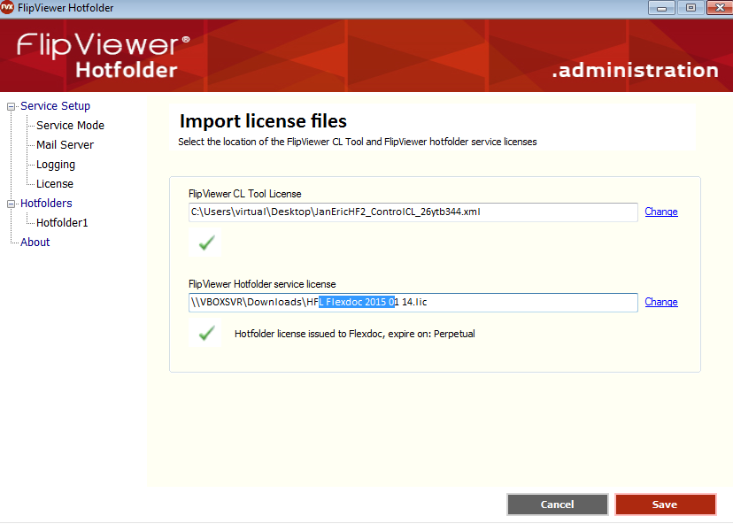
Task: Click the FlipViewer app icon in title bar
Action: [7, 7]
